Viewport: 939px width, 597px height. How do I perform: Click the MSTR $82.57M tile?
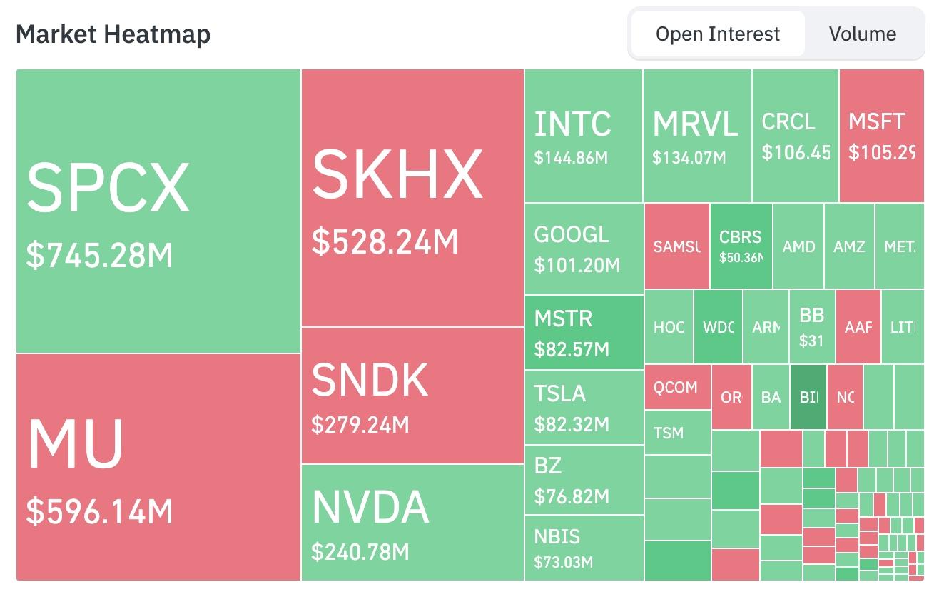click(x=584, y=333)
